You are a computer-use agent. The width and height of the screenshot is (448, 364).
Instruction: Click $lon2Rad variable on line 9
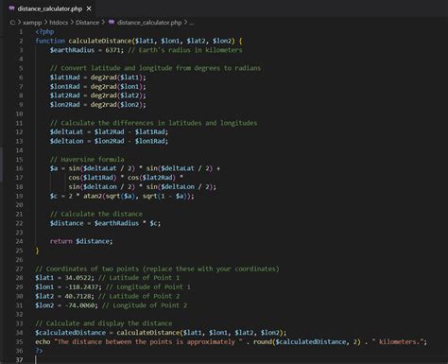tap(65, 105)
